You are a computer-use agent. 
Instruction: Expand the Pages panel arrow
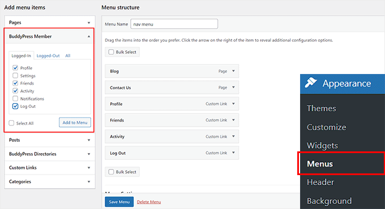pyautogui.click(x=89, y=23)
